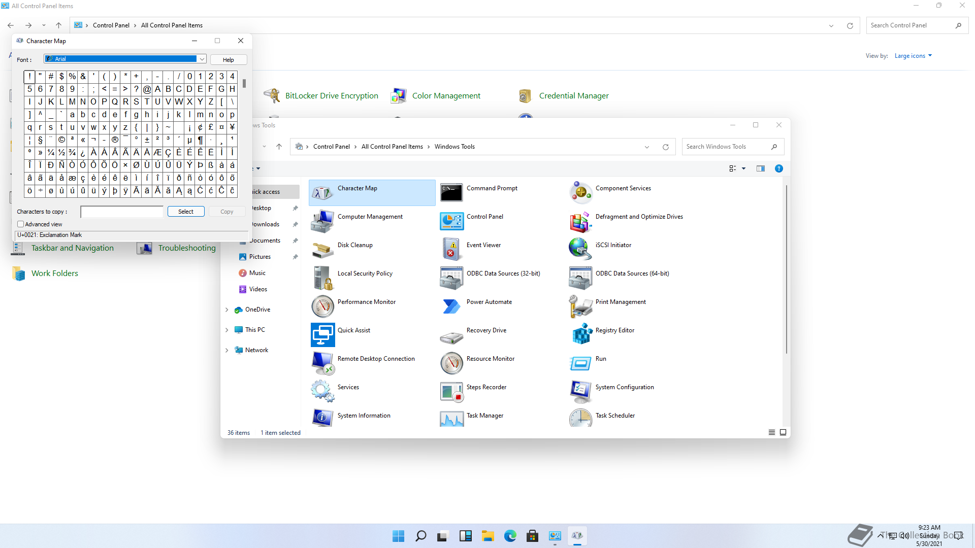Open System Configuration icon
Image resolution: width=975 pixels, height=548 pixels.
pos(580,392)
